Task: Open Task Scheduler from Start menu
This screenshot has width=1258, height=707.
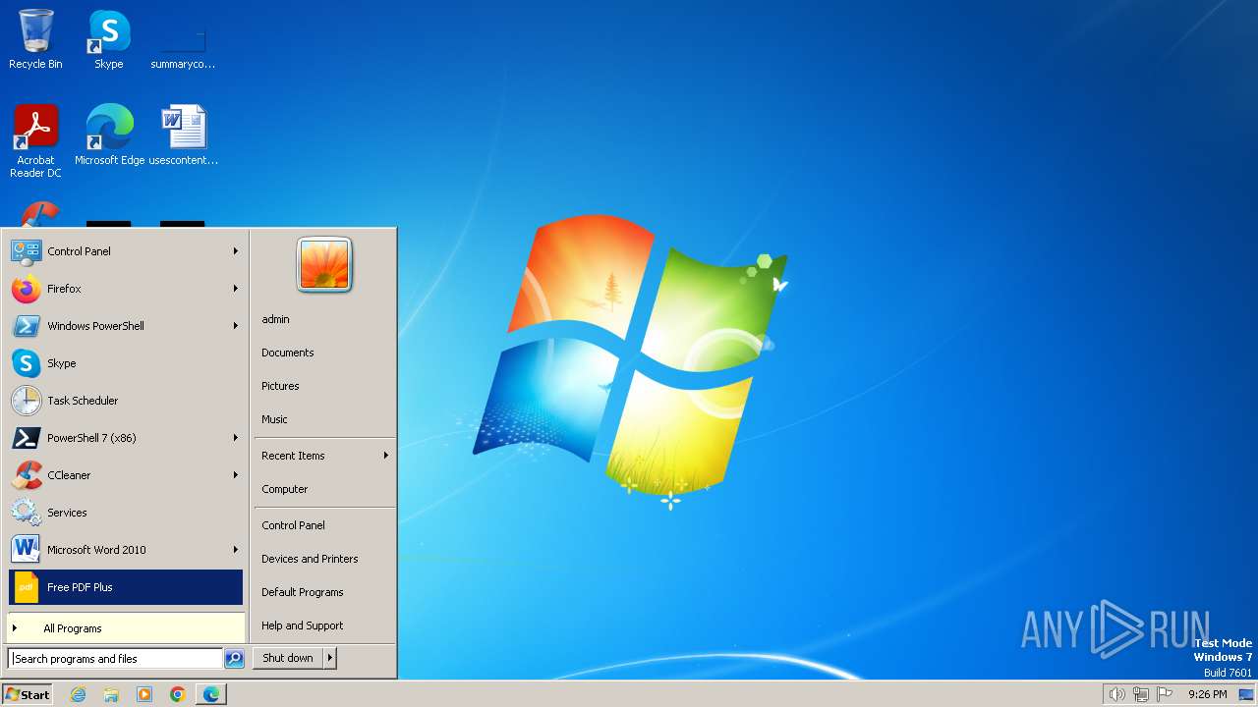Action: point(126,401)
